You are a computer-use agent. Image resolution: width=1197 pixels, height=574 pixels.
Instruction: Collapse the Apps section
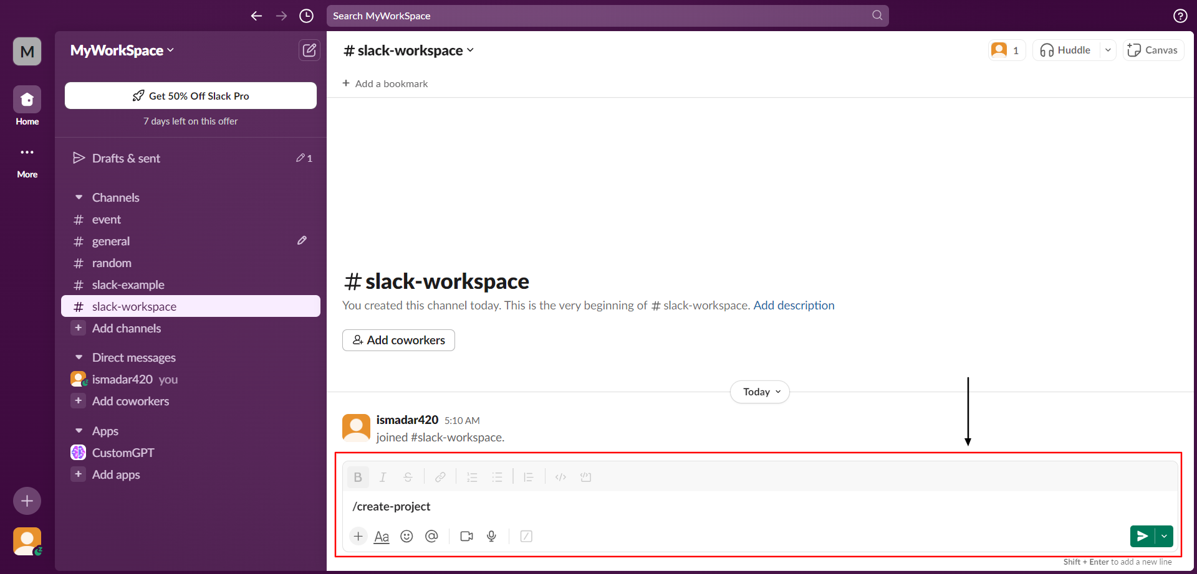[79, 431]
